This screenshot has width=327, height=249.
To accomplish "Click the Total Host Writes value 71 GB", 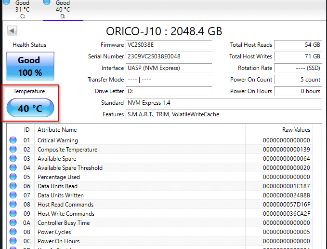I will (298, 56).
